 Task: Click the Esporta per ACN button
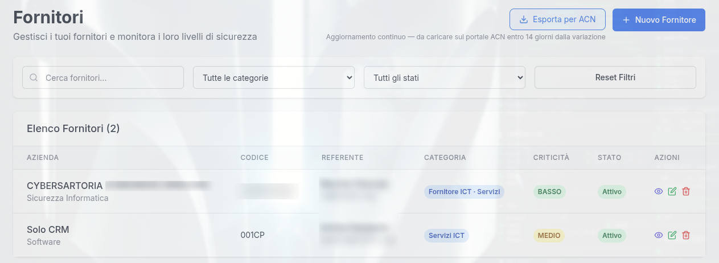(x=557, y=19)
